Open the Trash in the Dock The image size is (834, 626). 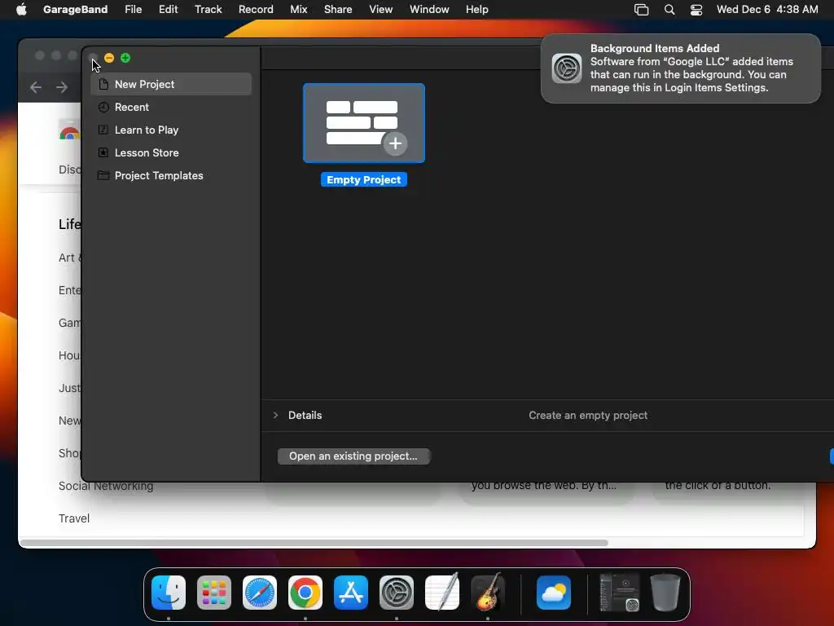(665, 593)
